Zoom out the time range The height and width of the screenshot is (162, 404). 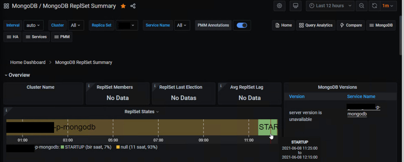(x=362, y=6)
